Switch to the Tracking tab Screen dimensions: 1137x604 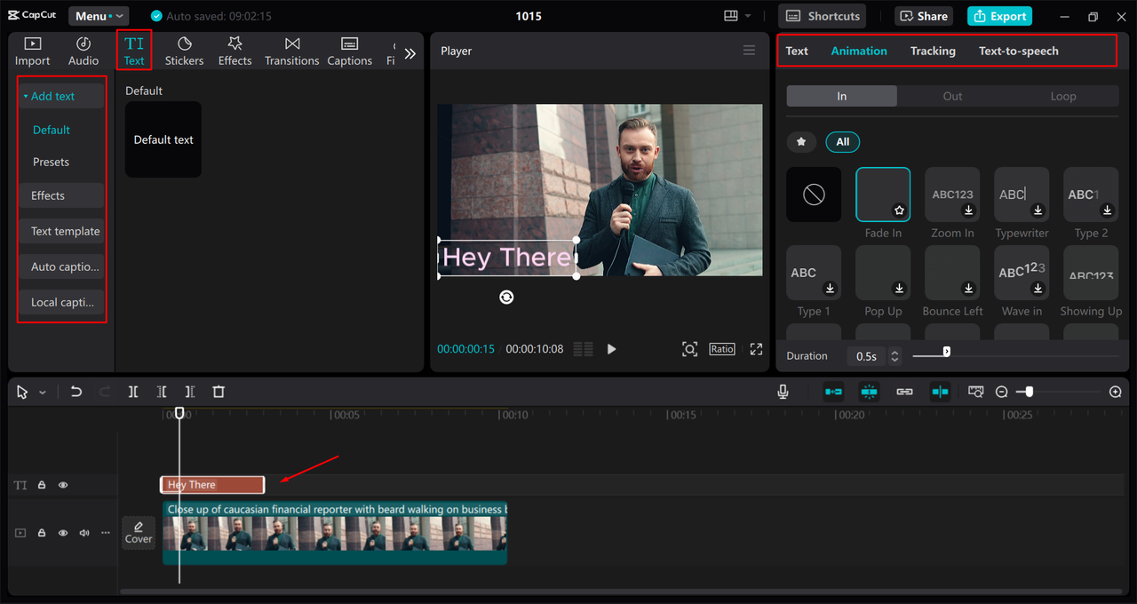point(933,51)
